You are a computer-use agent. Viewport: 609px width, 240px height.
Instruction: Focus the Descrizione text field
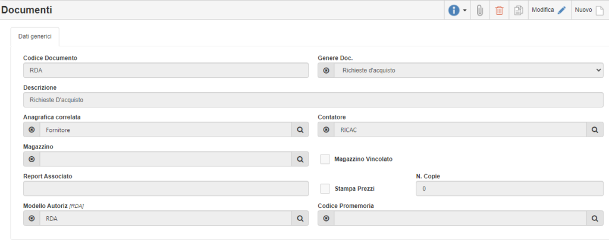click(x=313, y=100)
